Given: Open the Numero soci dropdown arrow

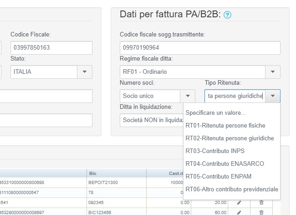Looking at the screenshot, I should 188,96.
